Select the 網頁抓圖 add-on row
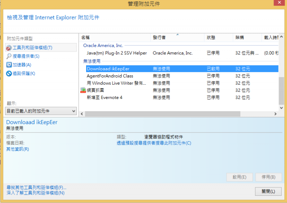The width and height of the screenshot is (287, 203). click(x=179, y=90)
